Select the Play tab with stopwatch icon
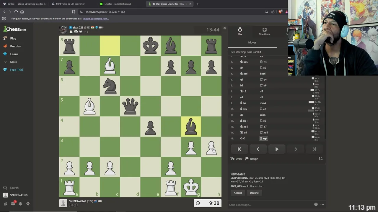 click(x=240, y=31)
